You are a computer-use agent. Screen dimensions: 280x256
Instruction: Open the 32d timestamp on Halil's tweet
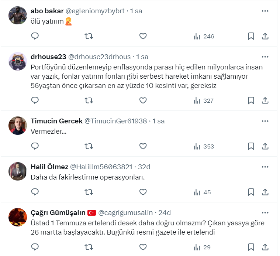pyautogui.click(x=144, y=167)
